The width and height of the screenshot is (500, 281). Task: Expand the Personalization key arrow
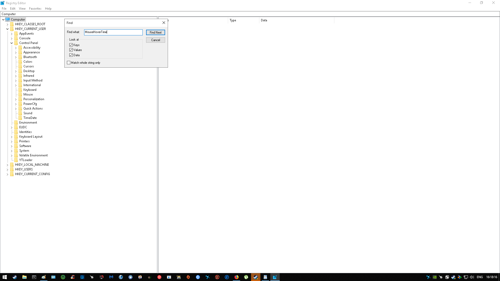click(16, 99)
